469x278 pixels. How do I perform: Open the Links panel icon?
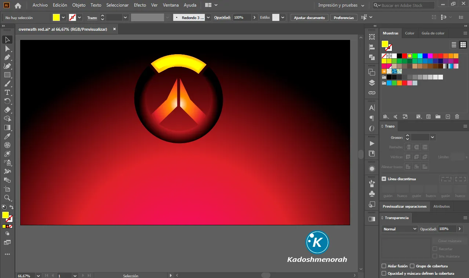[372, 93]
